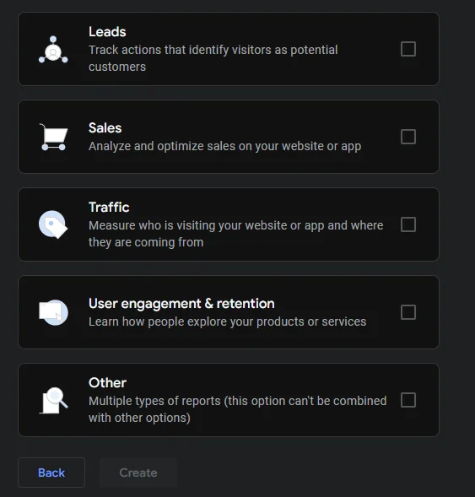Image resolution: width=475 pixels, height=497 pixels.
Task: Go back using the Back button
Action: coord(51,473)
